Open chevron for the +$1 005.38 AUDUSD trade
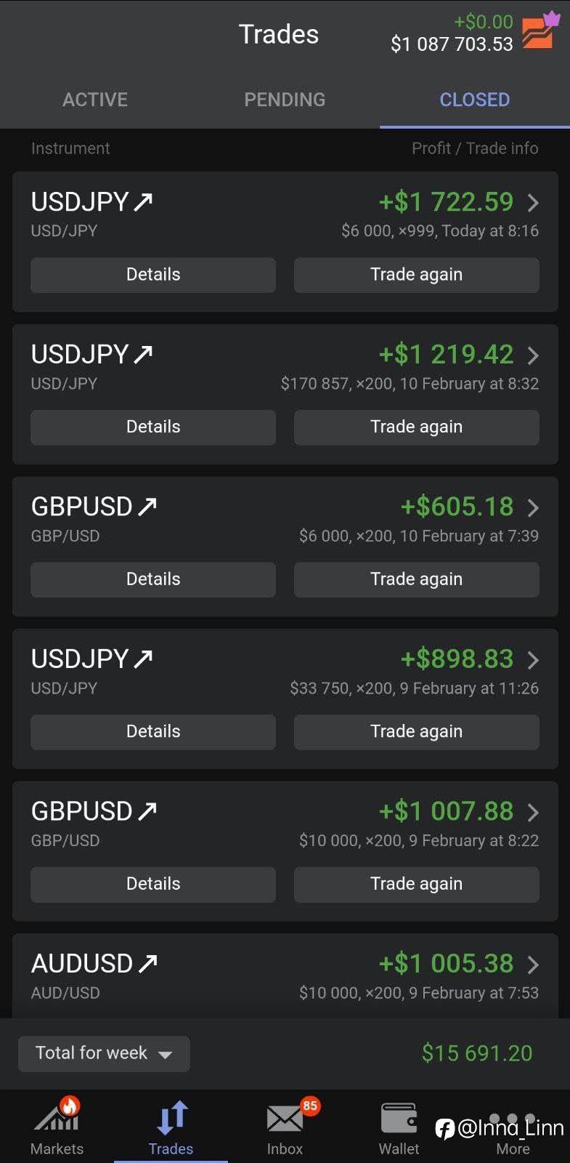The image size is (570, 1163). point(533,965)
